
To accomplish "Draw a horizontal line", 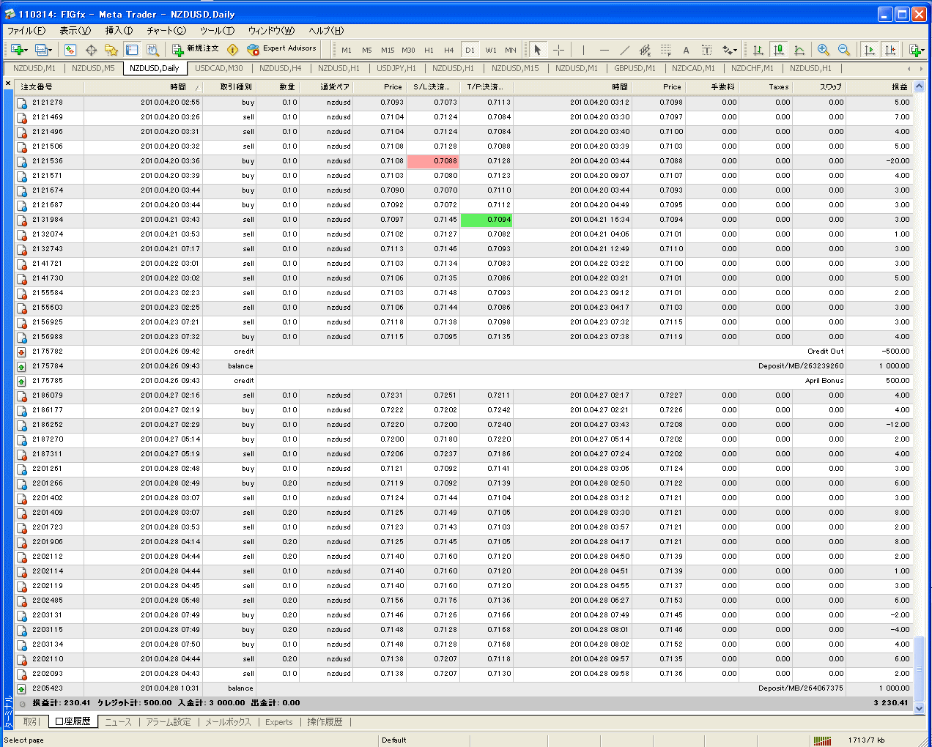I will 604,50.
